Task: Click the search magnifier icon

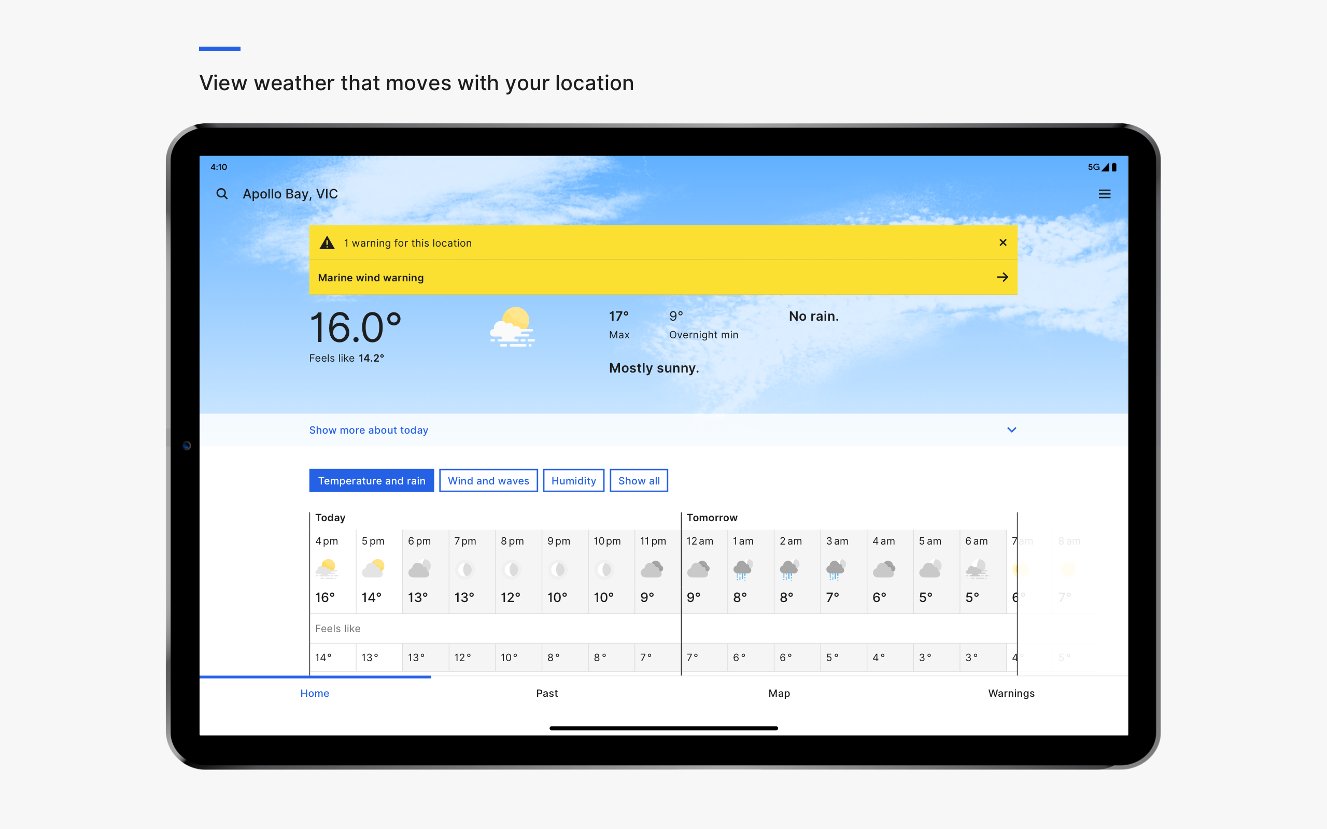Action: coord(221,194)
